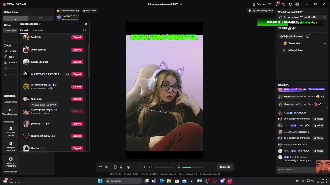Open Najlepsi widzowie list
330x185 pixels.
291,36
